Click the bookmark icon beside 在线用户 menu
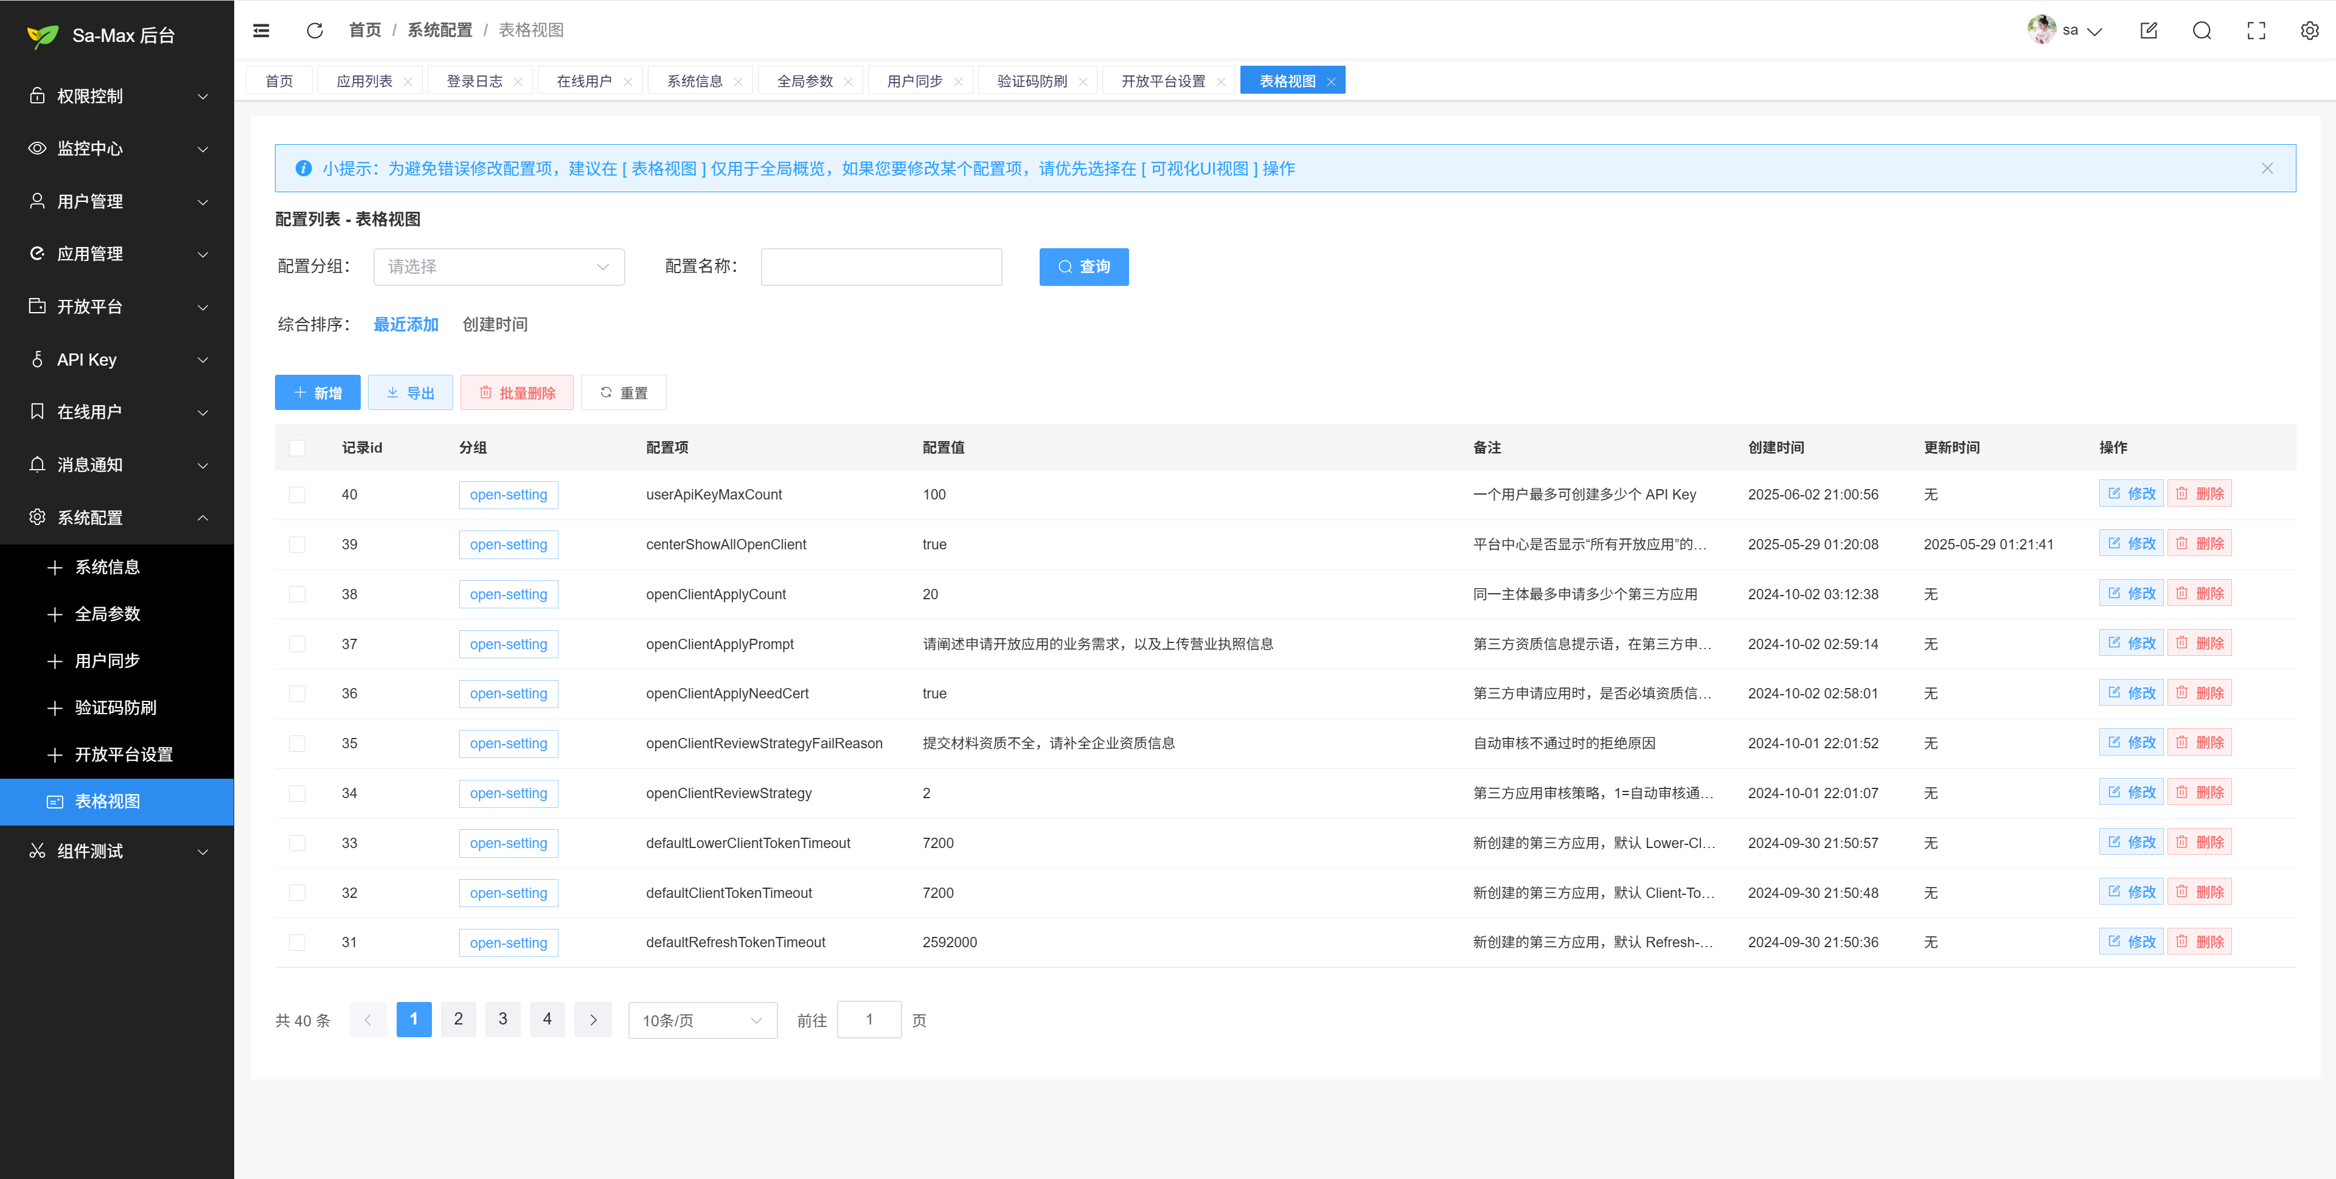 click(37, 412)
